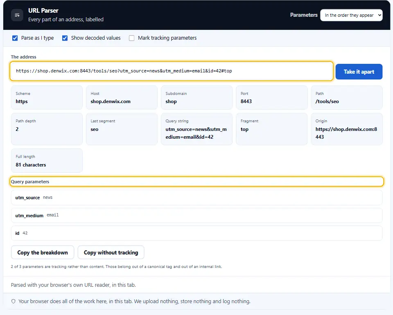Click the Port value 8443

246,101
